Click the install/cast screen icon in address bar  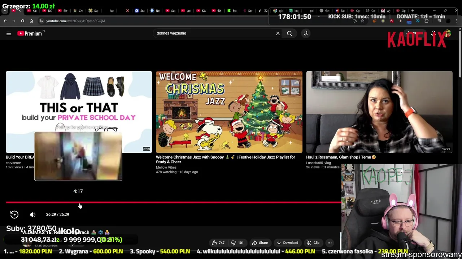(x=354, y=21)
